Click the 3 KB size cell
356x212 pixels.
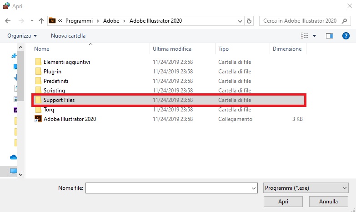pos(297,119)
